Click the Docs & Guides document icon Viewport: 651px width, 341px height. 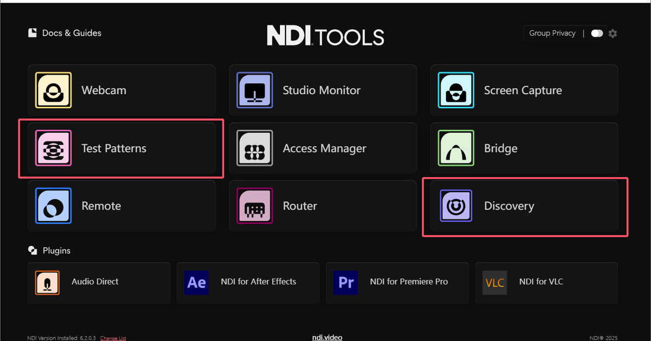pyautogui.click(x=33, y=33)
